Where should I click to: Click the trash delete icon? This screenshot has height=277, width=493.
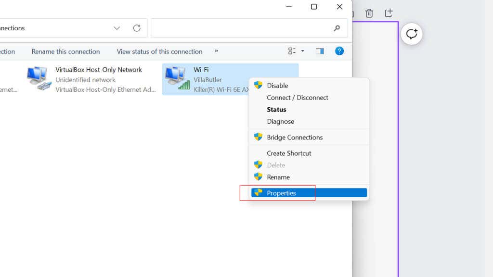(369, 13)
